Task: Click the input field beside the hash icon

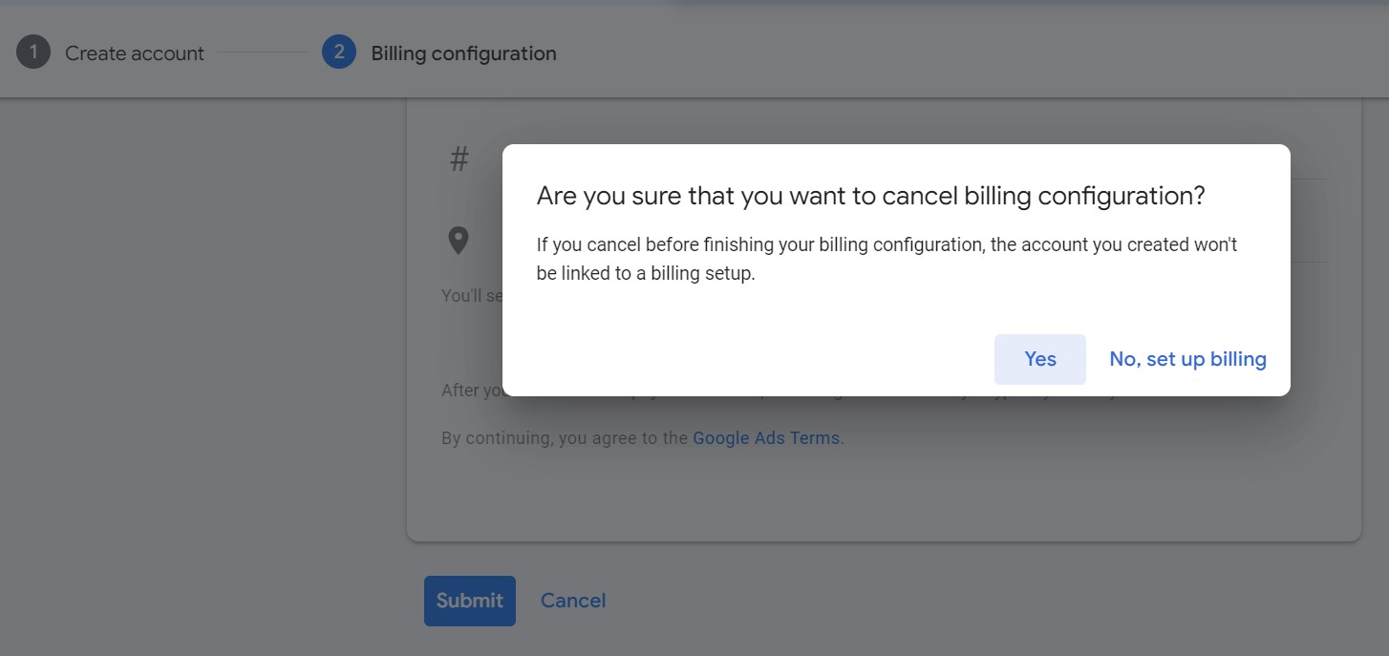Action: (x=1308, y=160)
